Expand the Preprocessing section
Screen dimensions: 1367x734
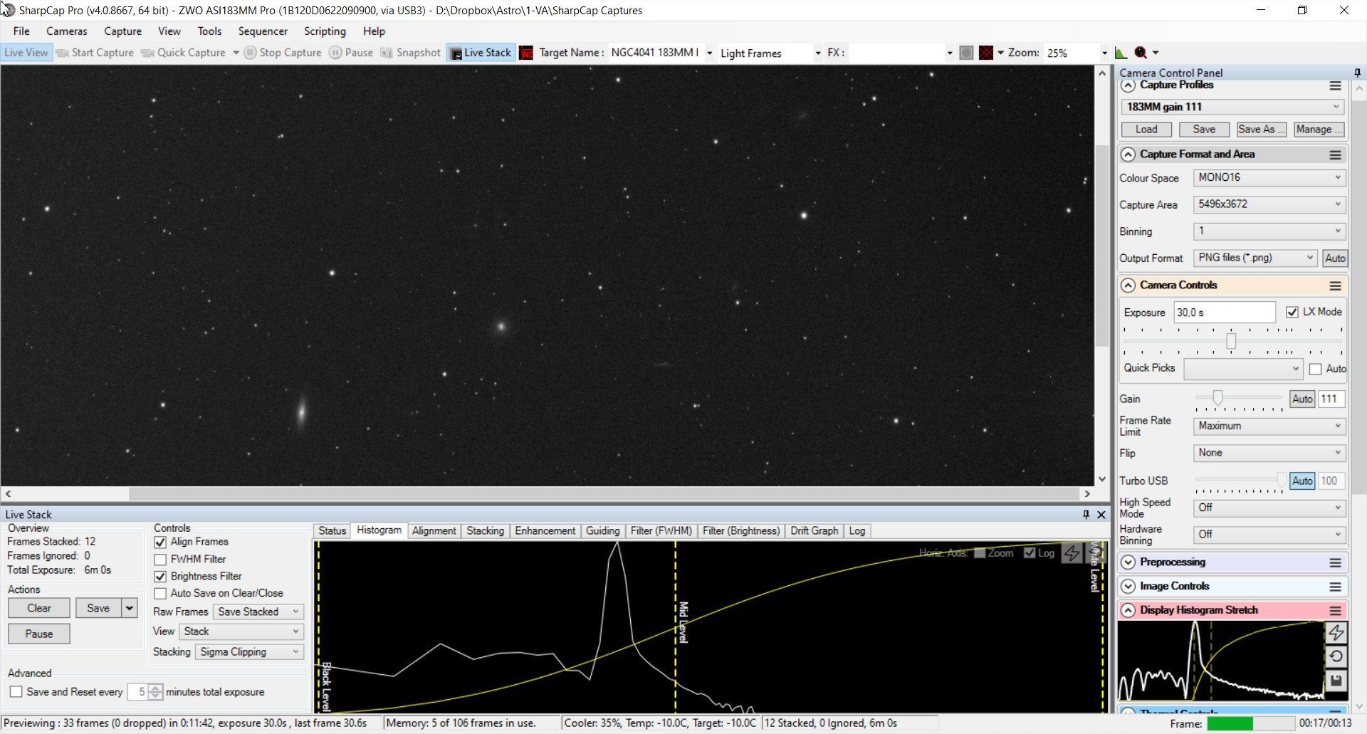coord(1128,562)
